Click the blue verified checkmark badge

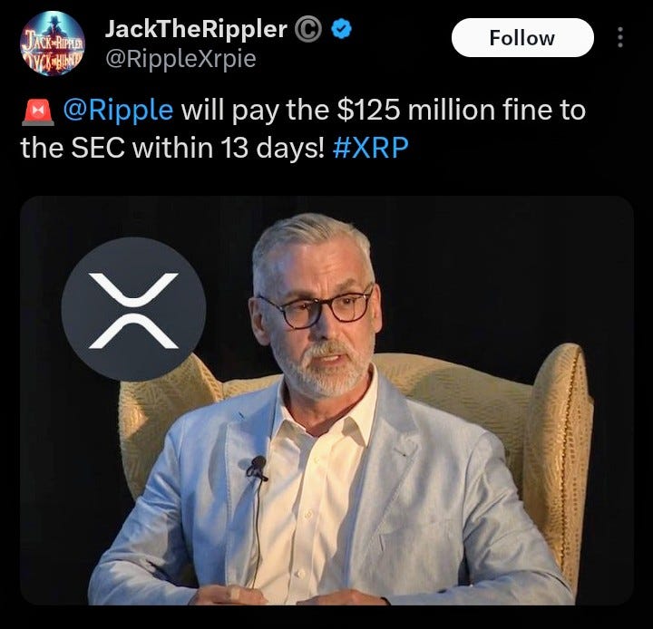[x=342, y=29]
